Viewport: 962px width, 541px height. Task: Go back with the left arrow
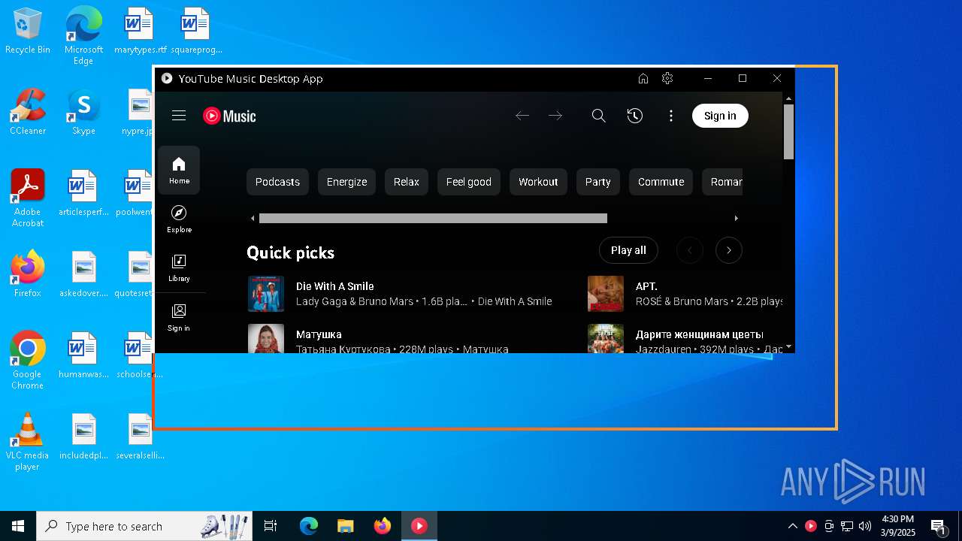[522, 116]
